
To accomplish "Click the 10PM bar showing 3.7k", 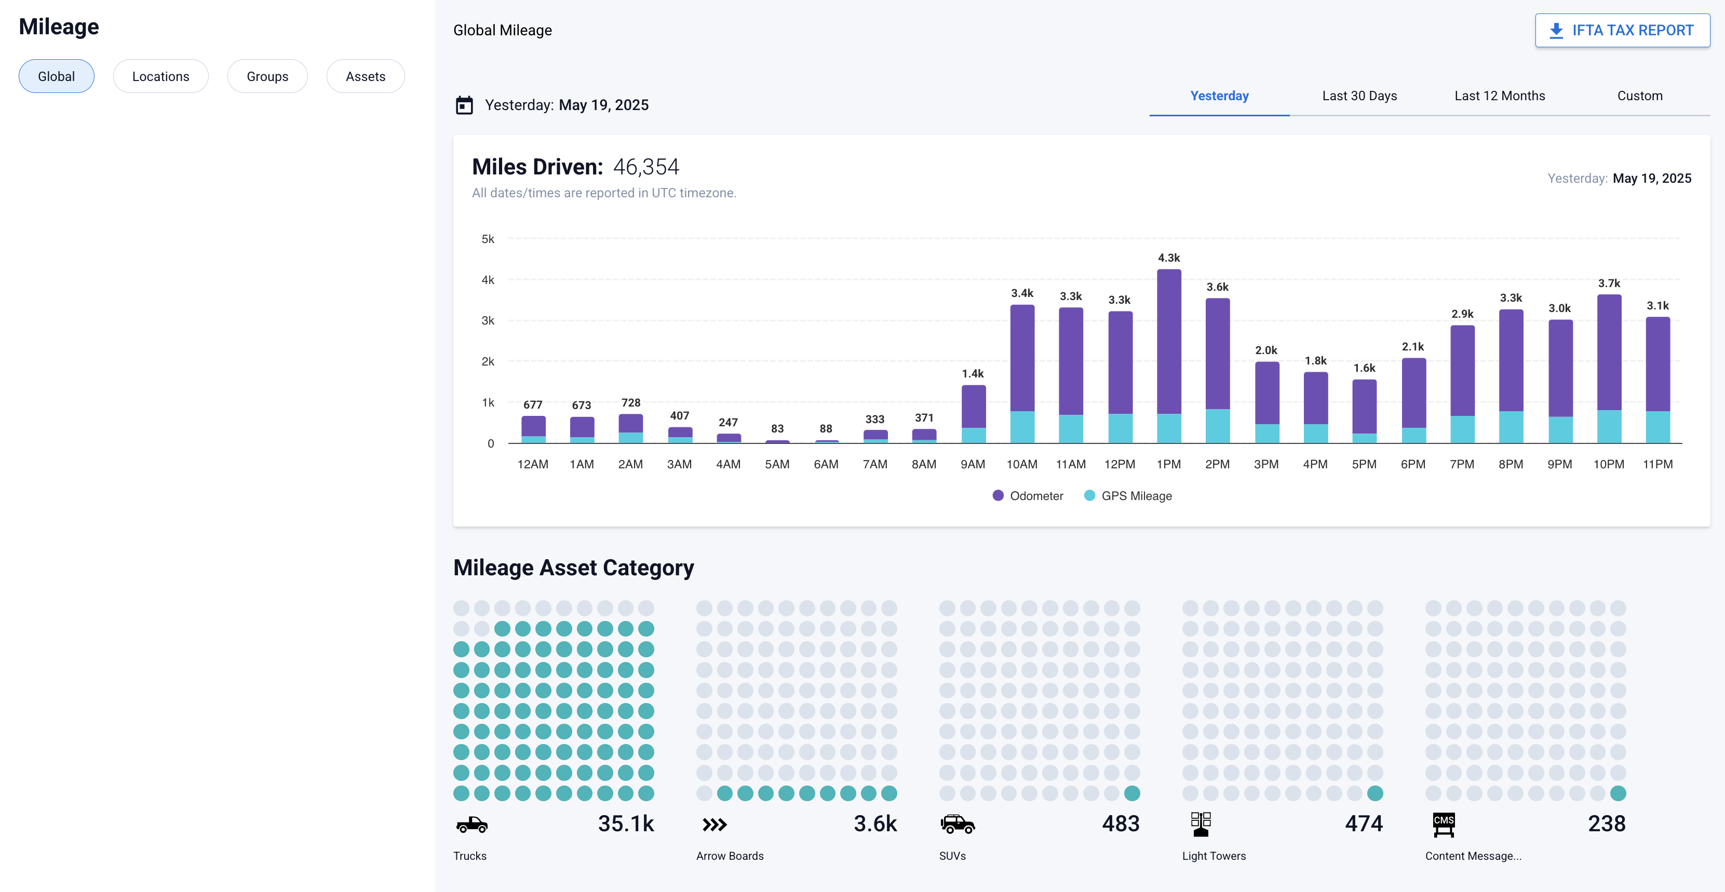I will tap(1609, 368).
